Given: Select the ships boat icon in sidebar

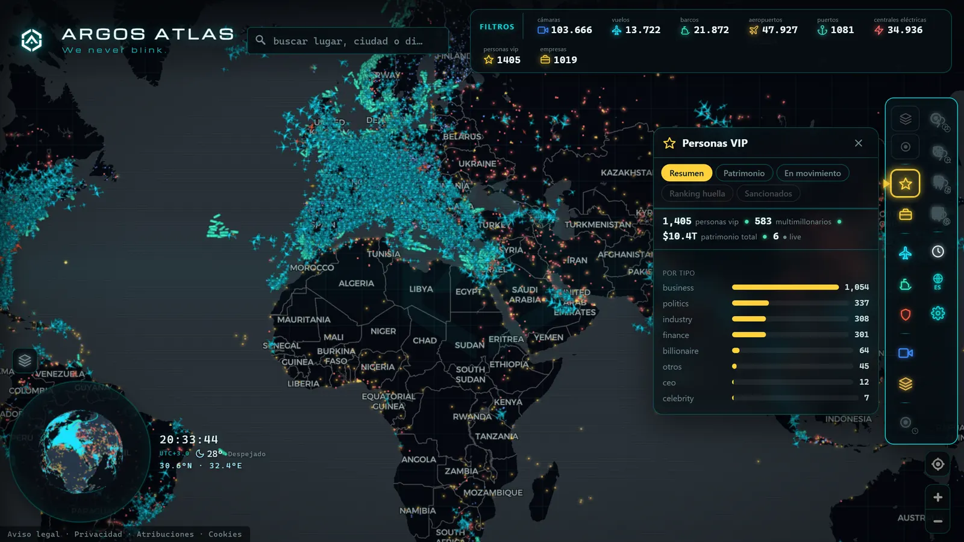Looking at the screenshot, I should tap(905, 284).
